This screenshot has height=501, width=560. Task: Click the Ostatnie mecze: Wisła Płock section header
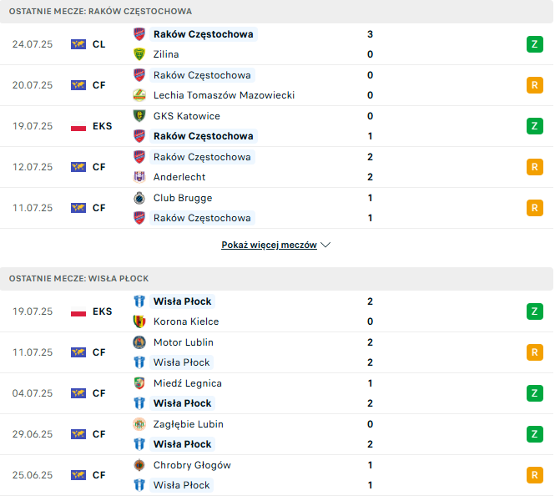pyautogui.click(x=276, y=279)
